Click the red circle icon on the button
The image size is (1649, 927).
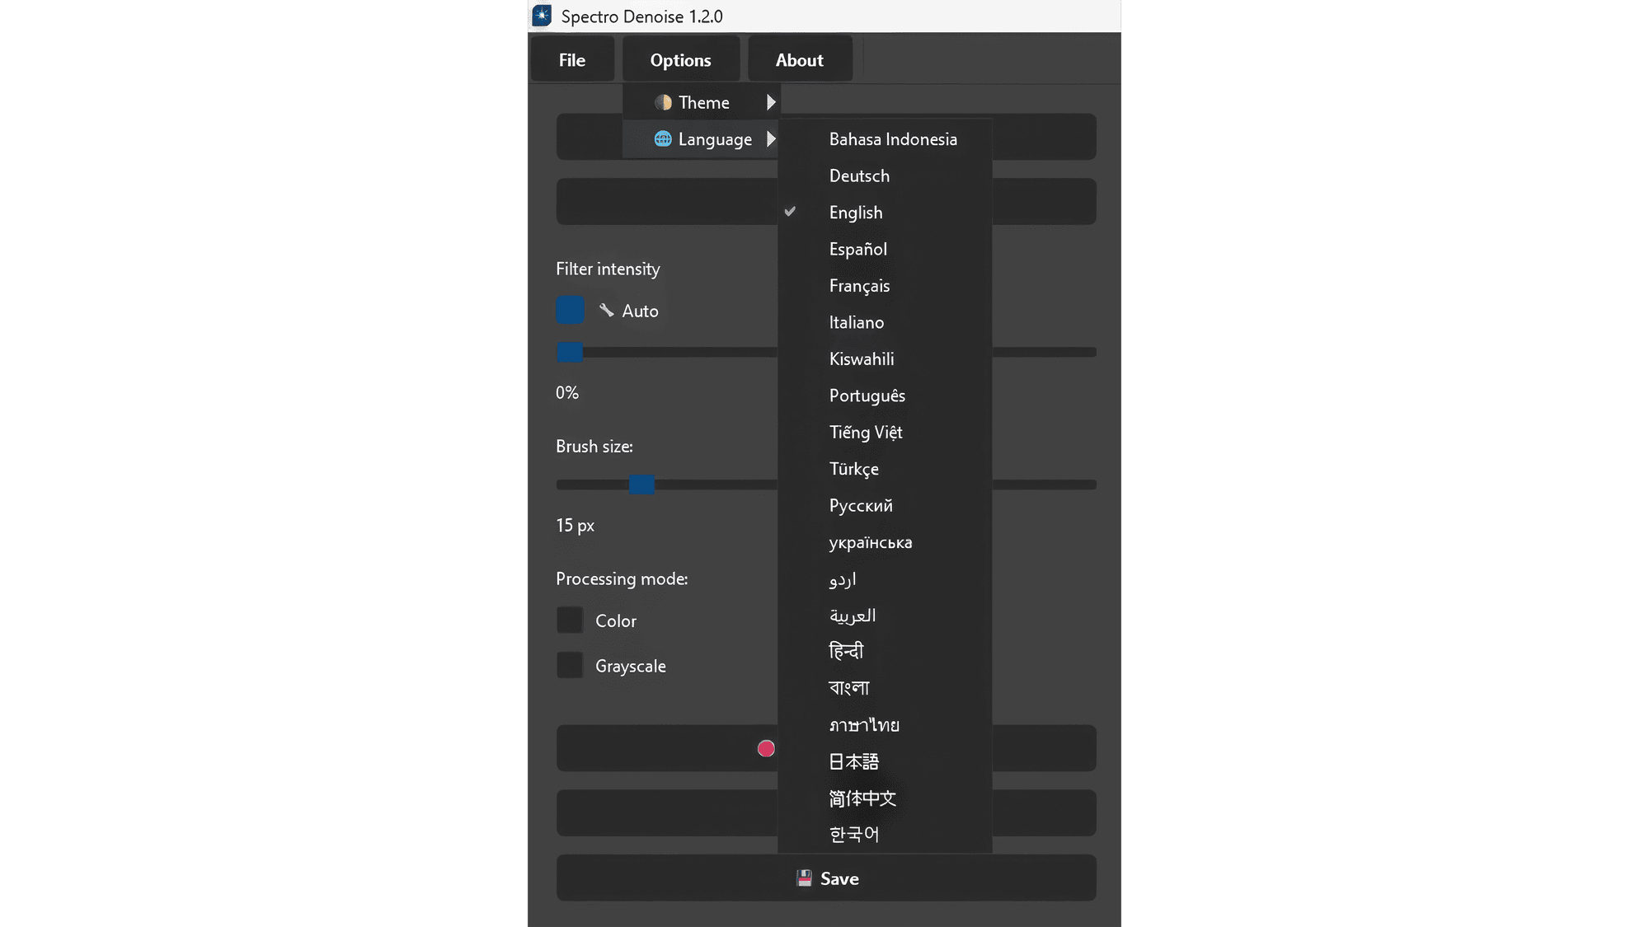click(766, 748)
